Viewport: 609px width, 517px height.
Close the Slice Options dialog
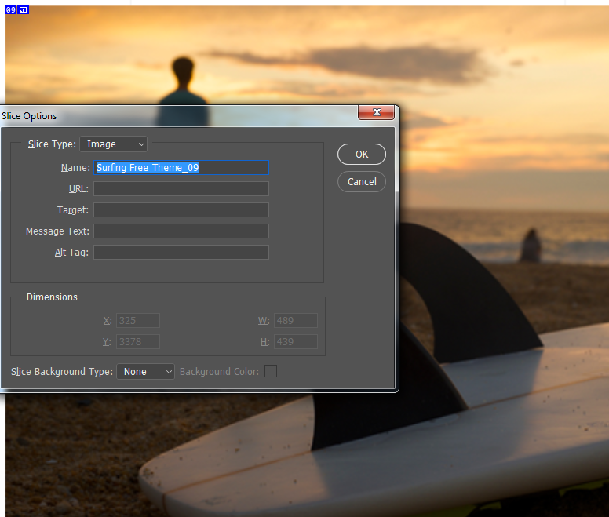pyautogui.click(x=376, y=113)
